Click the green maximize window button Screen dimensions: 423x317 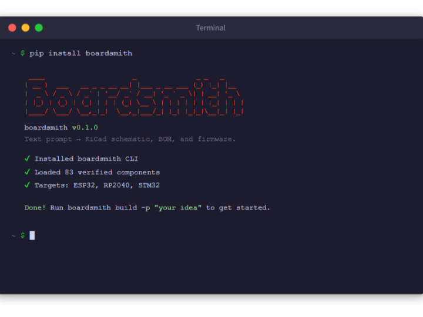point(39,28)
